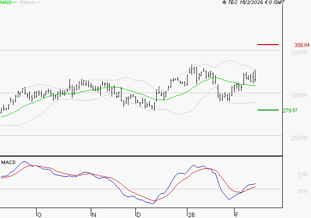Image resolution: width=311 pixels, height=218 pixels.
Task: Select the red resistance line marker
Action: (x=268, y=45)
